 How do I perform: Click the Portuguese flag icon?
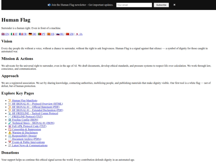click(x=40, y=34)
